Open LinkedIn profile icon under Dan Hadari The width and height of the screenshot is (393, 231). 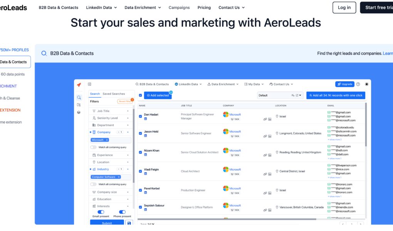[x=146, y=119]
